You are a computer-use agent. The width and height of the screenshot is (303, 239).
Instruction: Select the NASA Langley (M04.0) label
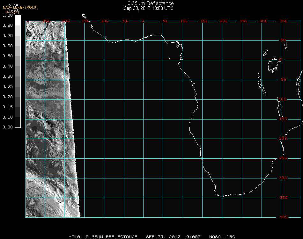tap(20, 7)
